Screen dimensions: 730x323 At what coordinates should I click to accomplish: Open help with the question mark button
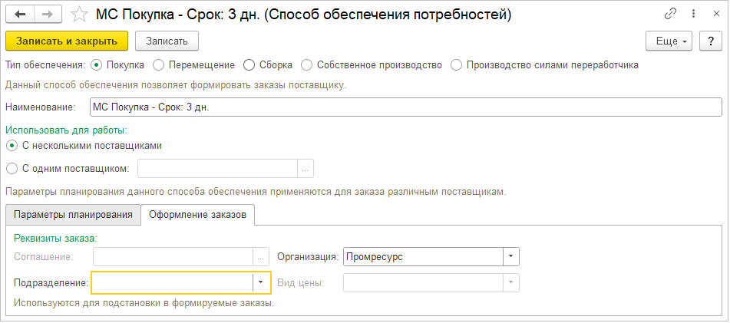tap(710, 41)
